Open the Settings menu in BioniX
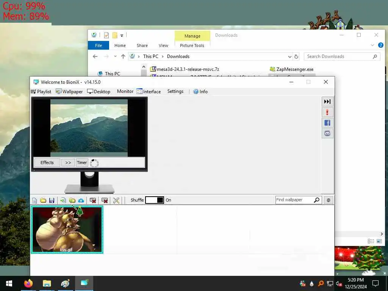The image size is (388, 291). pos(175,91)
